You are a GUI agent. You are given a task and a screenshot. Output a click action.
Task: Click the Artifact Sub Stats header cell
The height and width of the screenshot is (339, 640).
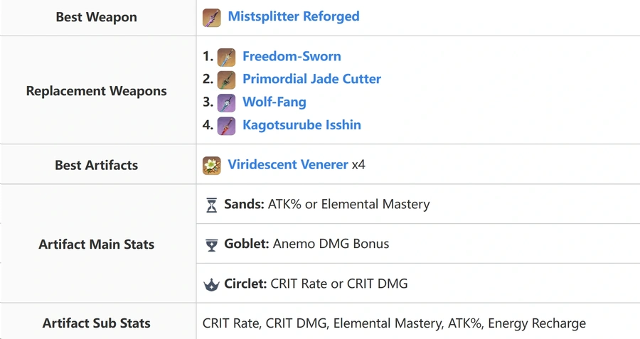tap(98, 321)
